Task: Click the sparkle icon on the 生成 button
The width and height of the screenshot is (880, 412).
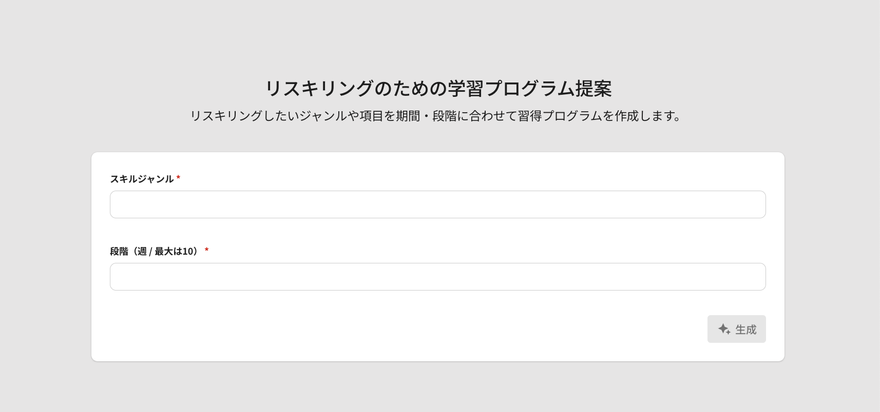Action: (x=724, y=329)
